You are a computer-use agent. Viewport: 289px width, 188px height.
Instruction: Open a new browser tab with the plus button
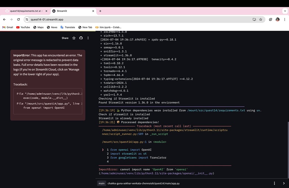coord(100,11)
